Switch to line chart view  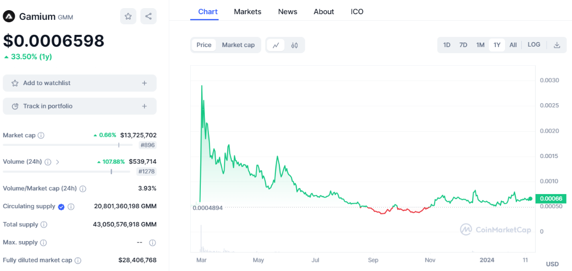pos(275,45)
